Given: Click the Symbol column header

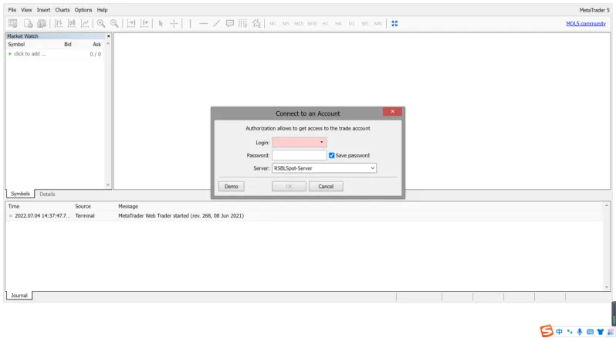Looking at the screenshot, I should pyautogui.click(x=16, y=44).
